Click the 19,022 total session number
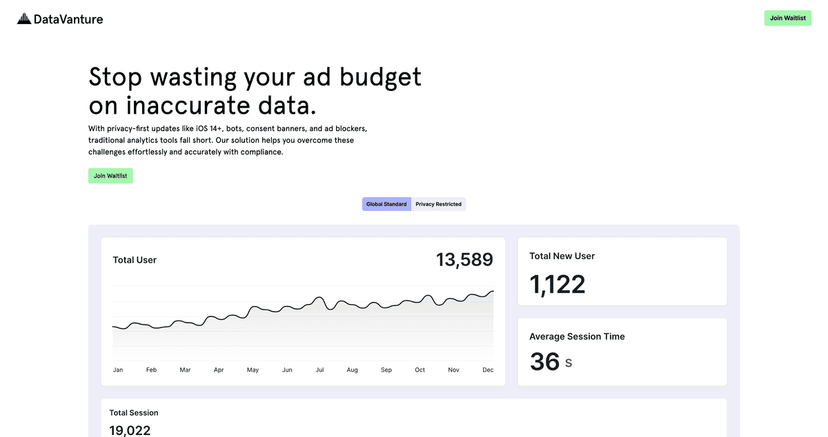The image size is (828, 437). (x=130, y=430)
